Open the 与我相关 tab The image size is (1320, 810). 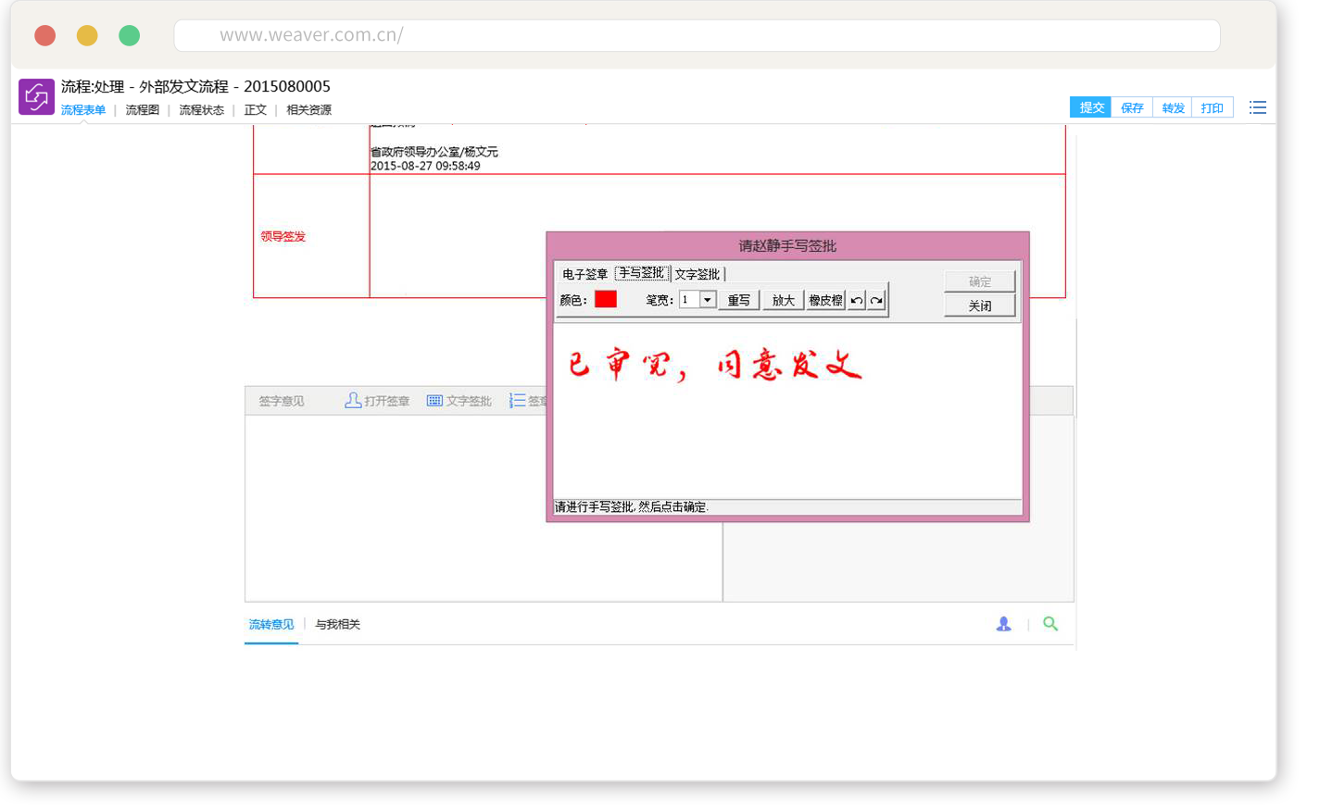[337, 625]
